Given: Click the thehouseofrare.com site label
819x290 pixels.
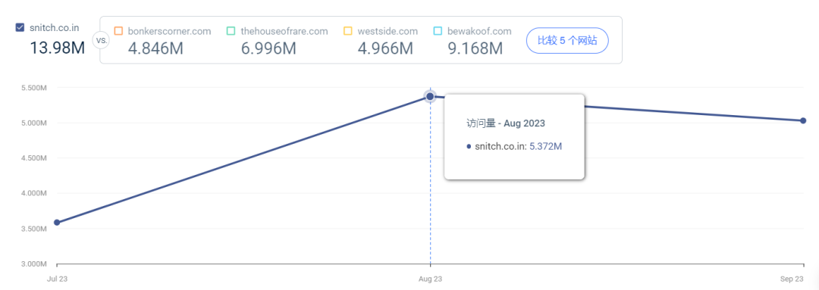Looking at the screenshot, I should [284, 31].
